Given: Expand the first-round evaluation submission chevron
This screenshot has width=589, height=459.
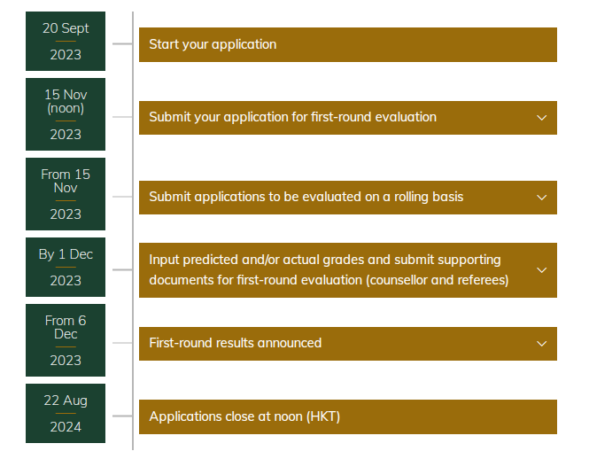Looking at the screenshot, I should 542,118.
